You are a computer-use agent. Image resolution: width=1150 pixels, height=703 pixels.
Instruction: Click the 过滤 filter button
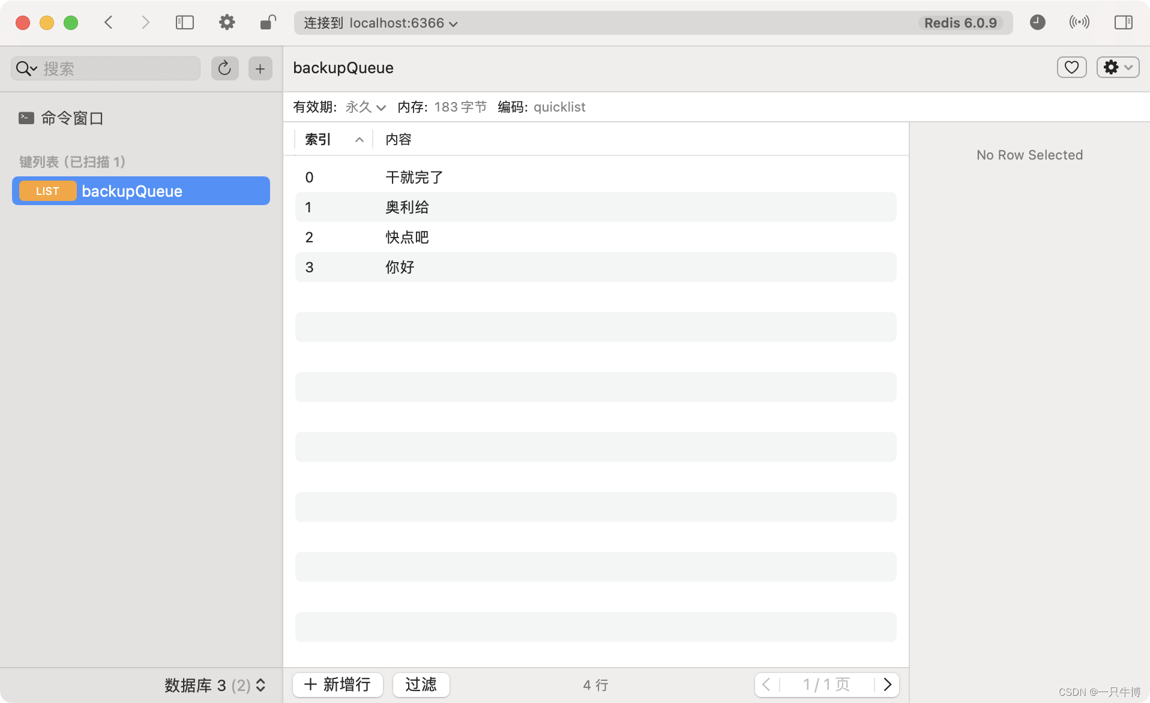[x=421, y=684]
